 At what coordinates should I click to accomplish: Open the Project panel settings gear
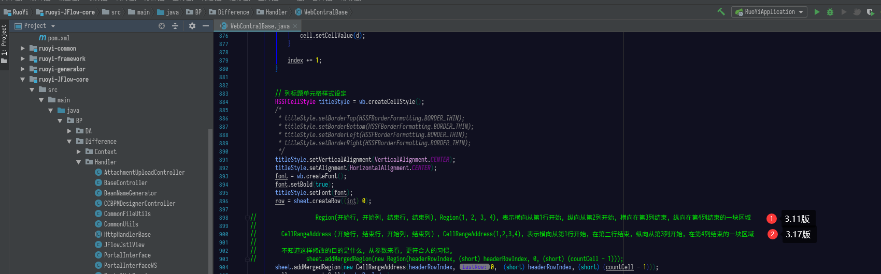[x=192, y=26]
